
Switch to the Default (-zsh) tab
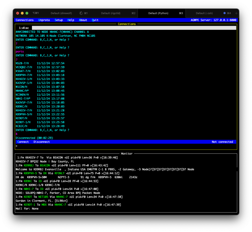[205, 13]
